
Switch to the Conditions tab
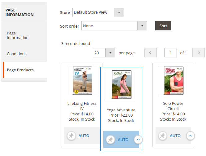[x=17, y=54]
